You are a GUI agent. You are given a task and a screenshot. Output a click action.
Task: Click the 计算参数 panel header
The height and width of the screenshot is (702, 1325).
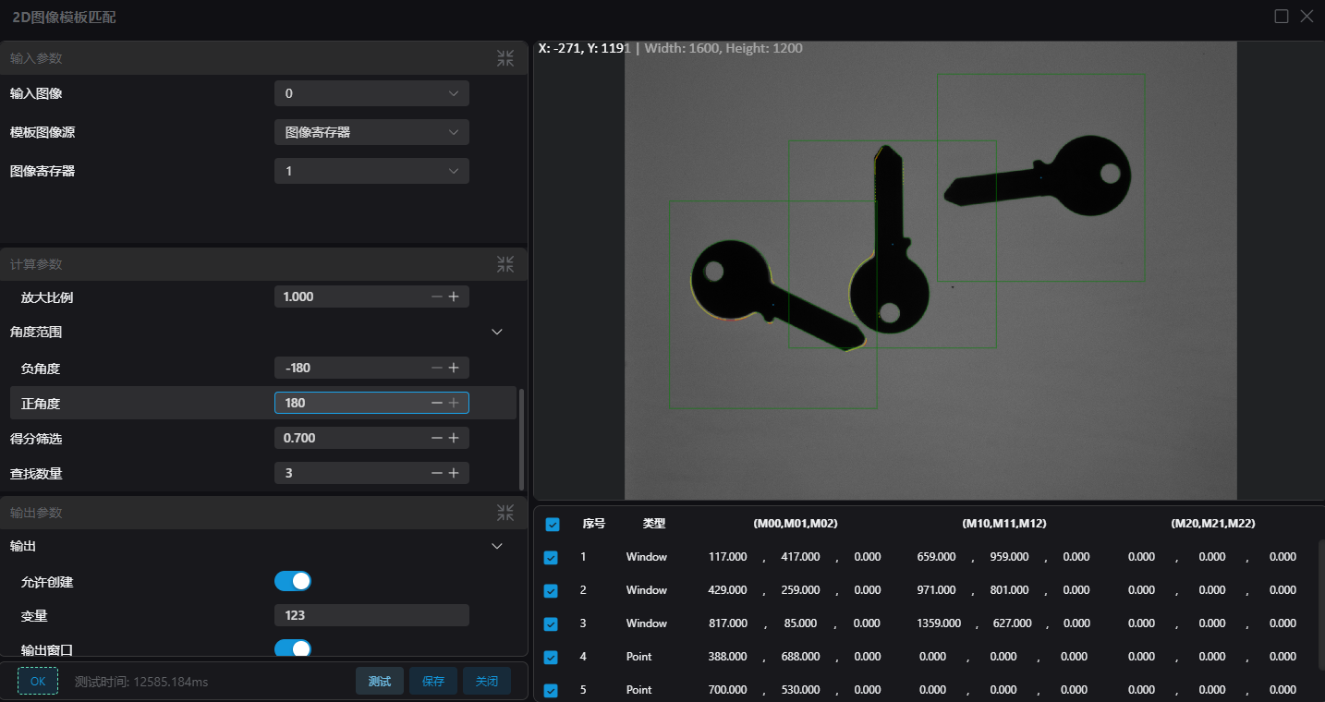click(x=263, y=264)
